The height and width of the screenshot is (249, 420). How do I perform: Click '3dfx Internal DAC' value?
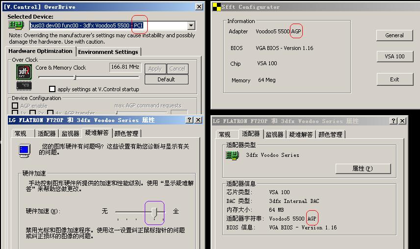point(294,201)
